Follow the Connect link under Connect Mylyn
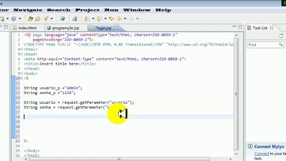Viewport: 286px width, 161px height. [261, 154]
